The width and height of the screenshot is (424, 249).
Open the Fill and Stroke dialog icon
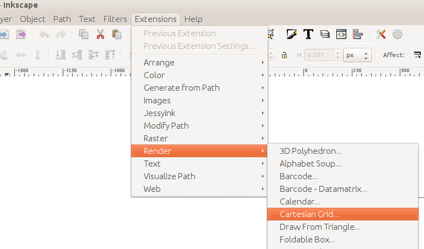pyautogui.click(x=291, y=34)
